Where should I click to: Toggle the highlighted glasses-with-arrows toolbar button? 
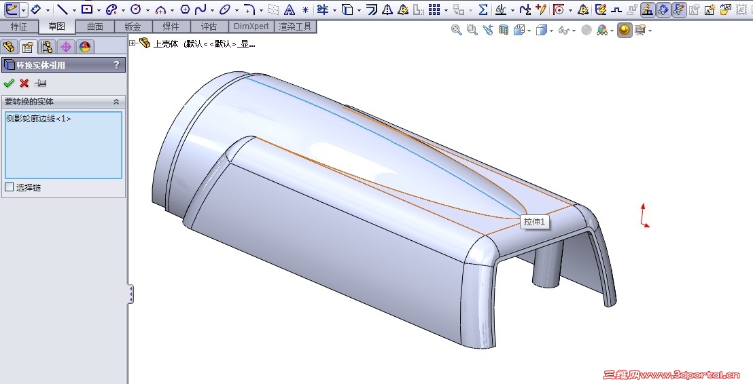pyautogui.click(x=663, y=9)
